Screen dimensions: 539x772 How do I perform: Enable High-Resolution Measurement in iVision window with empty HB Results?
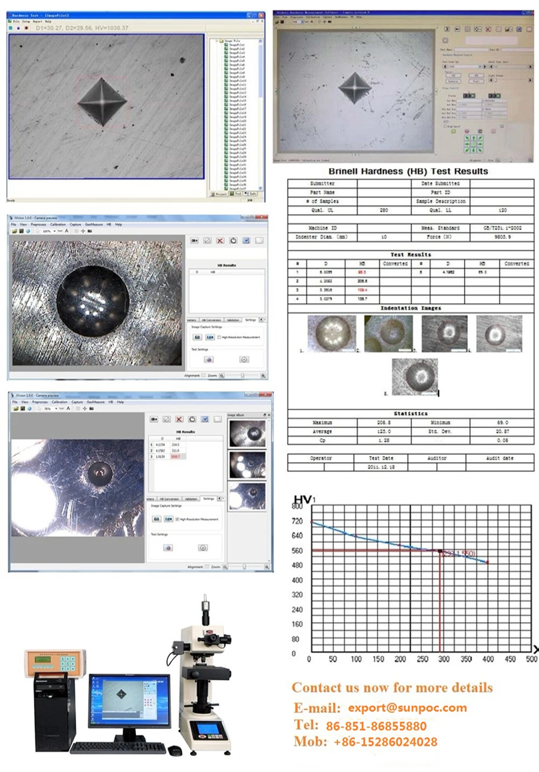tap(220, 337)
